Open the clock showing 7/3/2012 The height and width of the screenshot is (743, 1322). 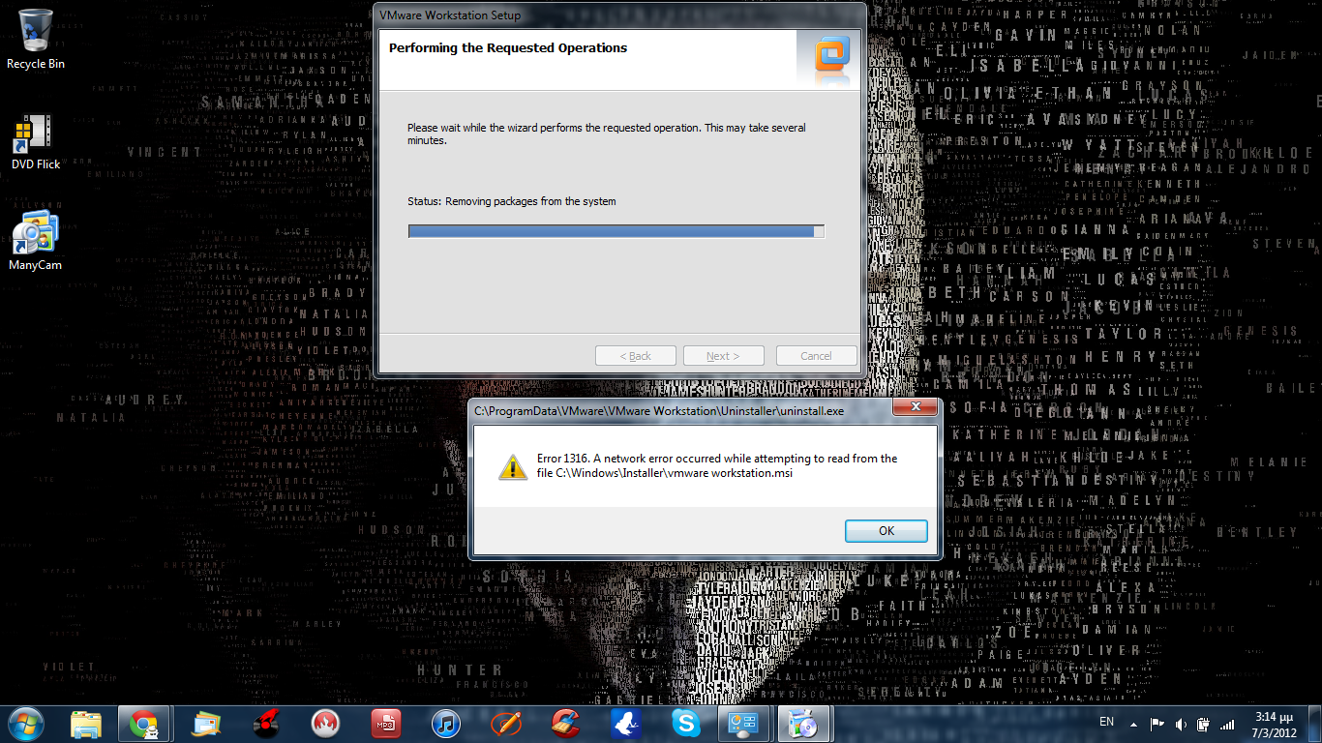coord(1274,725)
